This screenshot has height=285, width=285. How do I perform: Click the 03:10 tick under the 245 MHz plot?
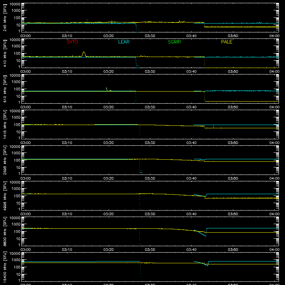[x=67, y=36]
